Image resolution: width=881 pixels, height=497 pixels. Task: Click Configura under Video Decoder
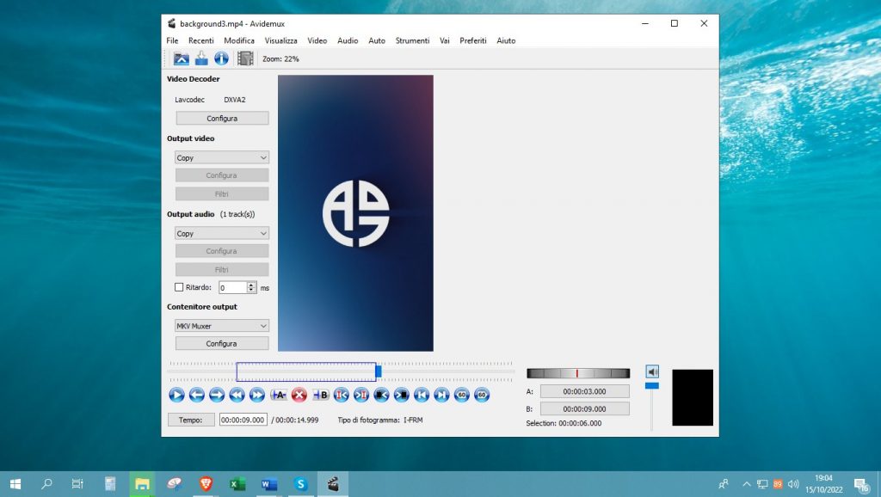pos(222,118)
